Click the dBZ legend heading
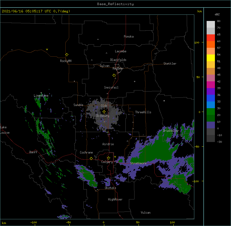 (217, 14)
